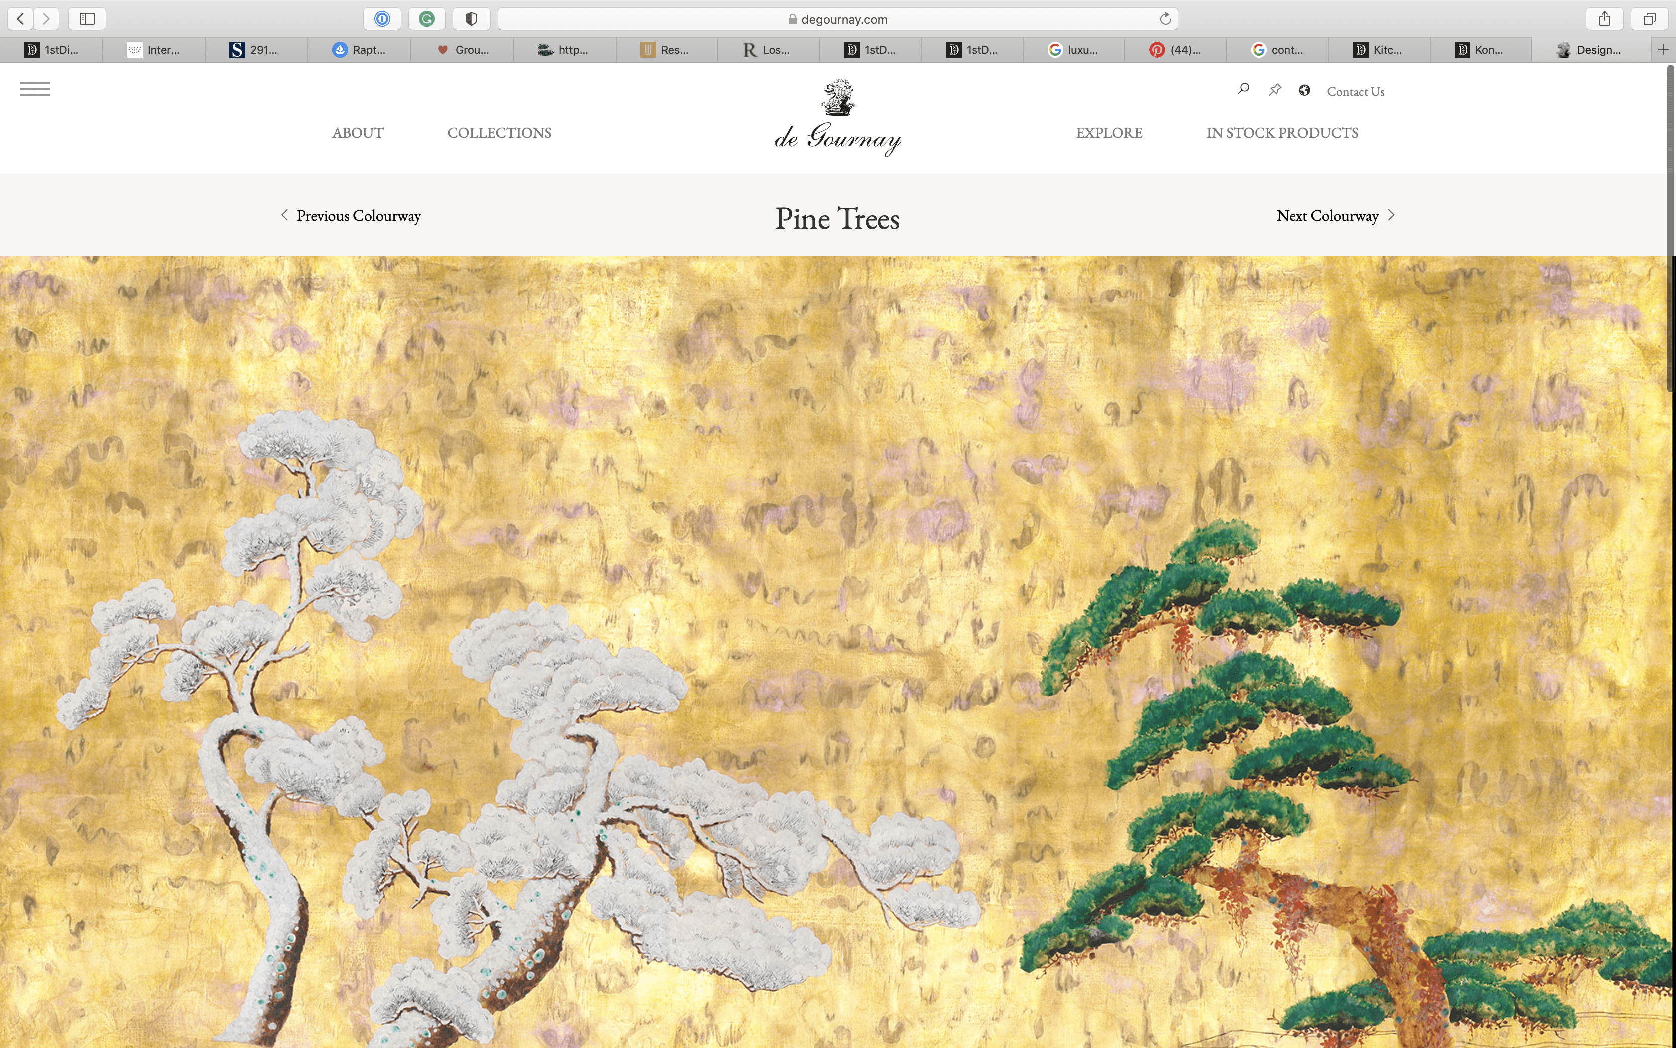Image resolution: width=1676 pixels, height=1048 pixels.
Task: Reload the degournay.com page
Action: [1165, 19]
